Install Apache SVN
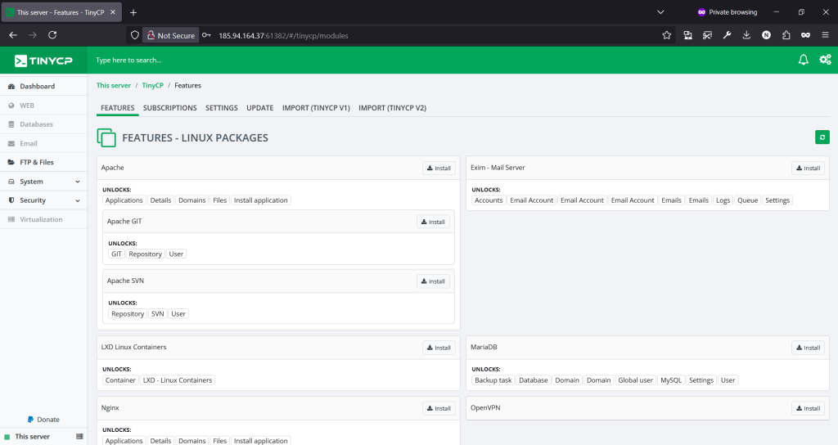 coord(433,281)
